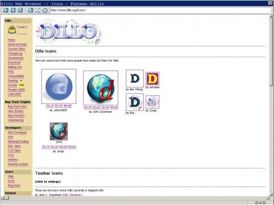Click the Reload page toolbar button
Image resolution: width=274 pixels, height=205 pixels.
click(30, 10)
